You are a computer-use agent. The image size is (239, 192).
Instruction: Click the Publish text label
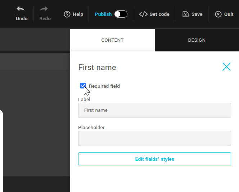coord(103,14)
